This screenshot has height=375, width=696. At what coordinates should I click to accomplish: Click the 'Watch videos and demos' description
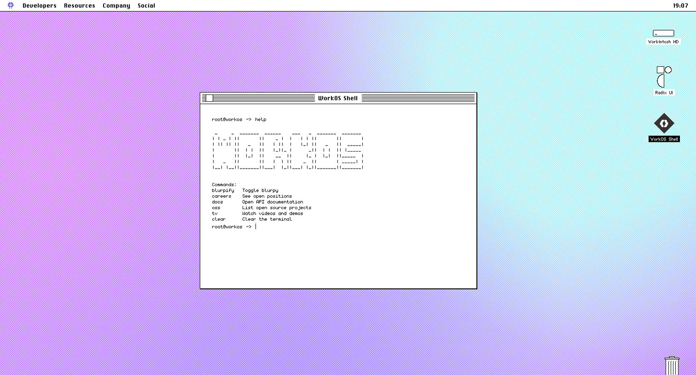[273, 213]
